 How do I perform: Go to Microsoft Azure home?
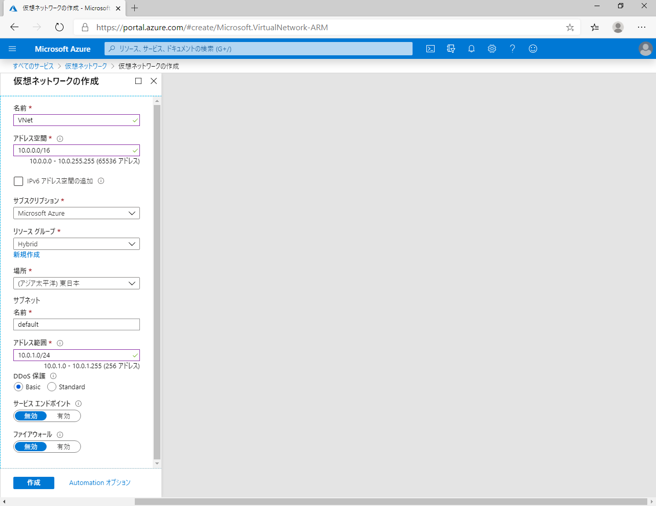63,49
